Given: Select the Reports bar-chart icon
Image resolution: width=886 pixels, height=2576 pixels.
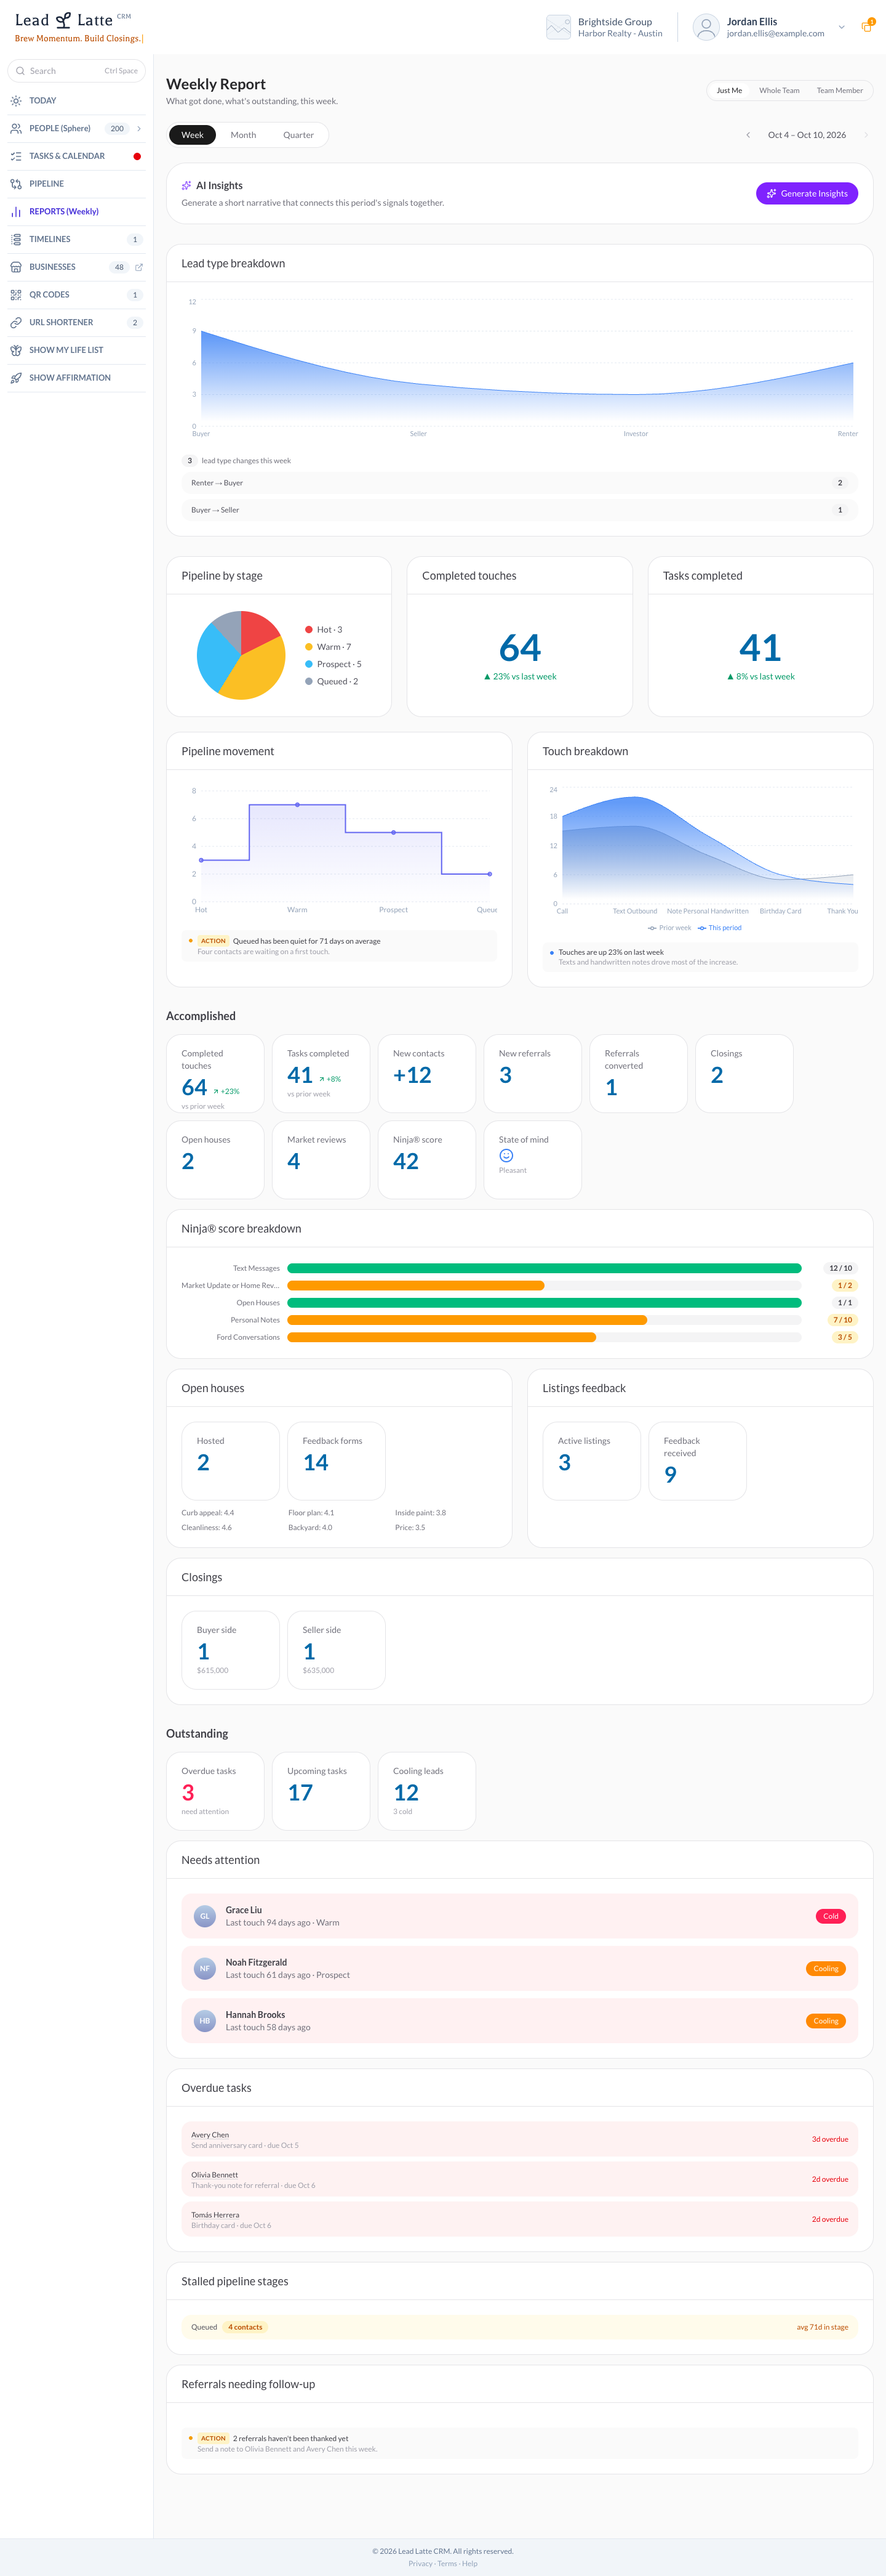Looking at the screenshot, I should (x=16, y=212).
